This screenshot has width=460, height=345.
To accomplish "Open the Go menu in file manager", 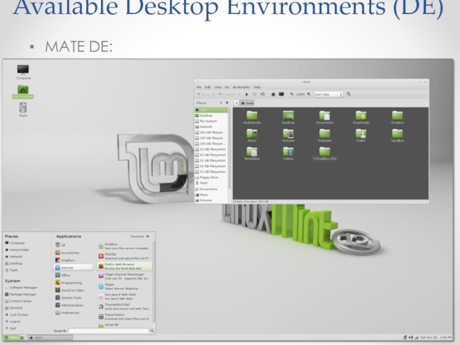I will (x=227, y=87).
